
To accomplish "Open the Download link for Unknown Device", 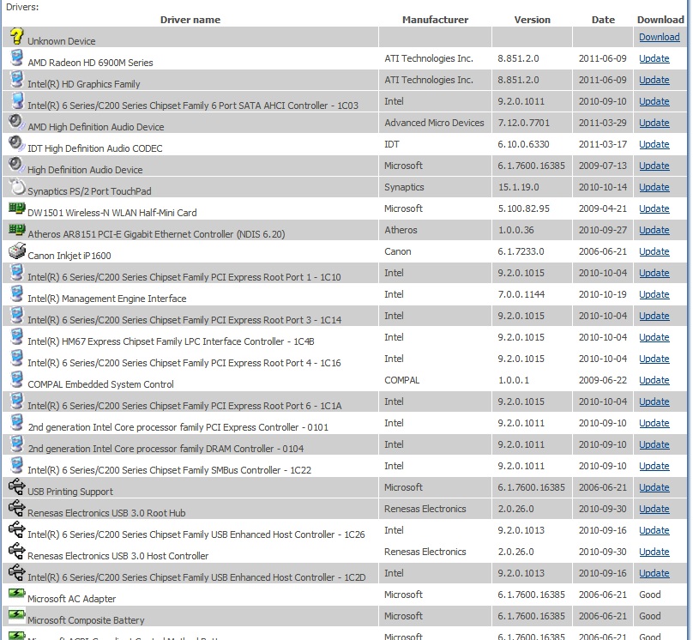I will pyautogui.click(x=659, y=37).
